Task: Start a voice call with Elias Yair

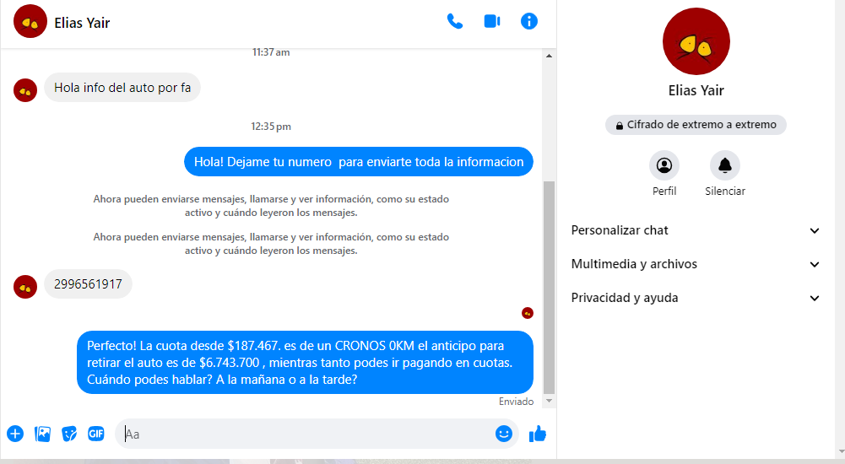Action: [x=455, y=22]
